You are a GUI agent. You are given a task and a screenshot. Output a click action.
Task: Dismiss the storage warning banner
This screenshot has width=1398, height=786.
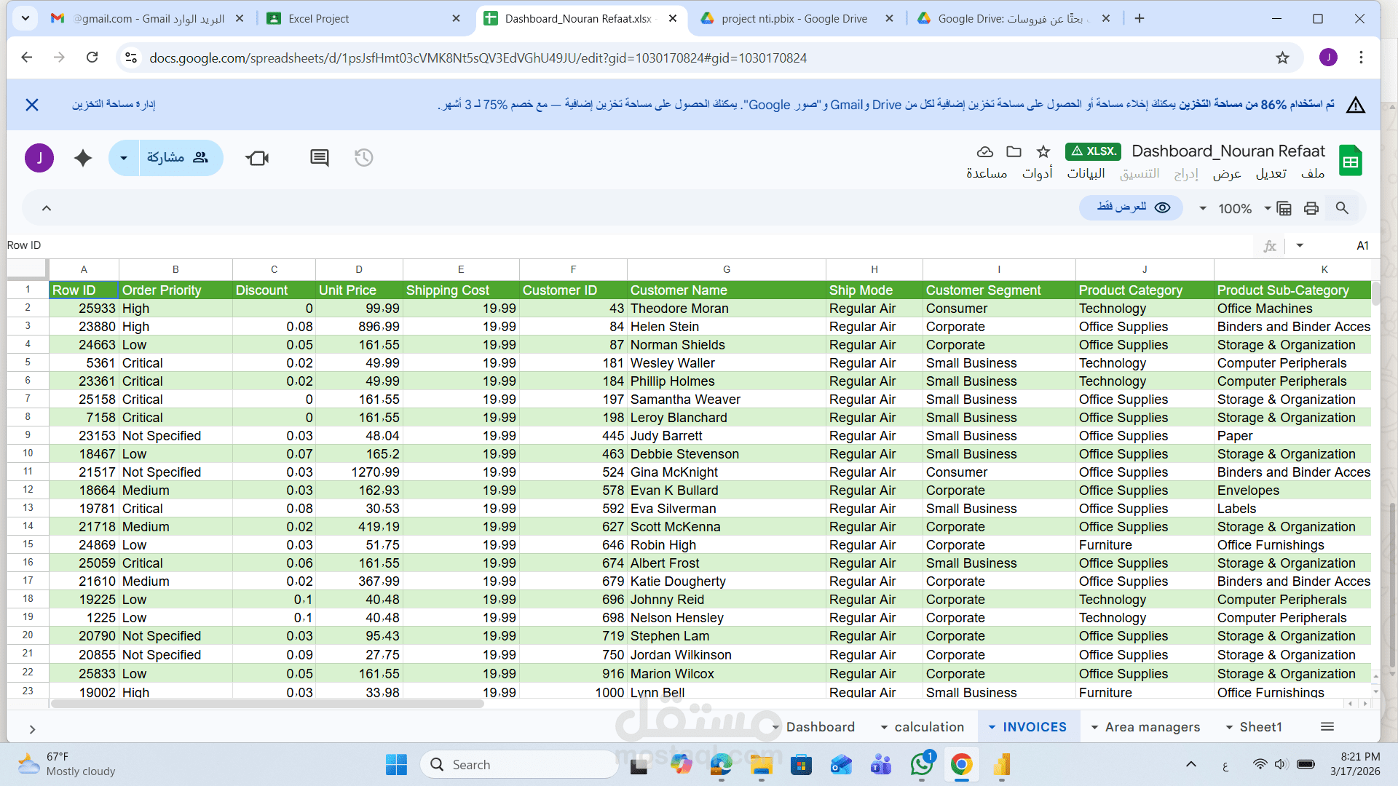pos(32,105)
